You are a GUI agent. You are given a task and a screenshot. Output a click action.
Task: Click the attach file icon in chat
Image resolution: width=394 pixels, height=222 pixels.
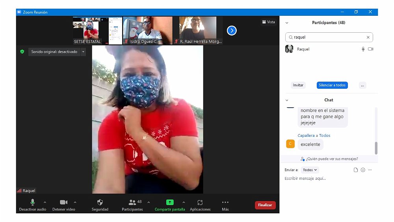(356, 170)
